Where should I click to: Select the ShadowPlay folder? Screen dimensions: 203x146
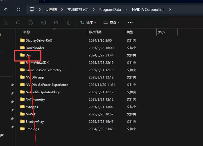35,121
